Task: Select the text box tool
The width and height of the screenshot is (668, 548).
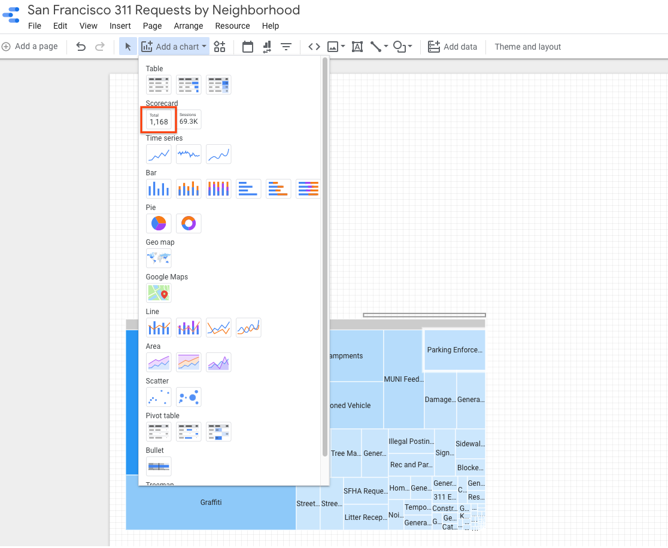Action: 357,47
